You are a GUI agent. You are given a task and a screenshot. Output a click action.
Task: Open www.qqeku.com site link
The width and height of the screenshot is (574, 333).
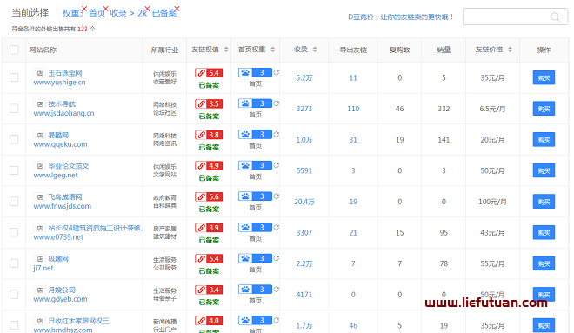click(60, 144)
